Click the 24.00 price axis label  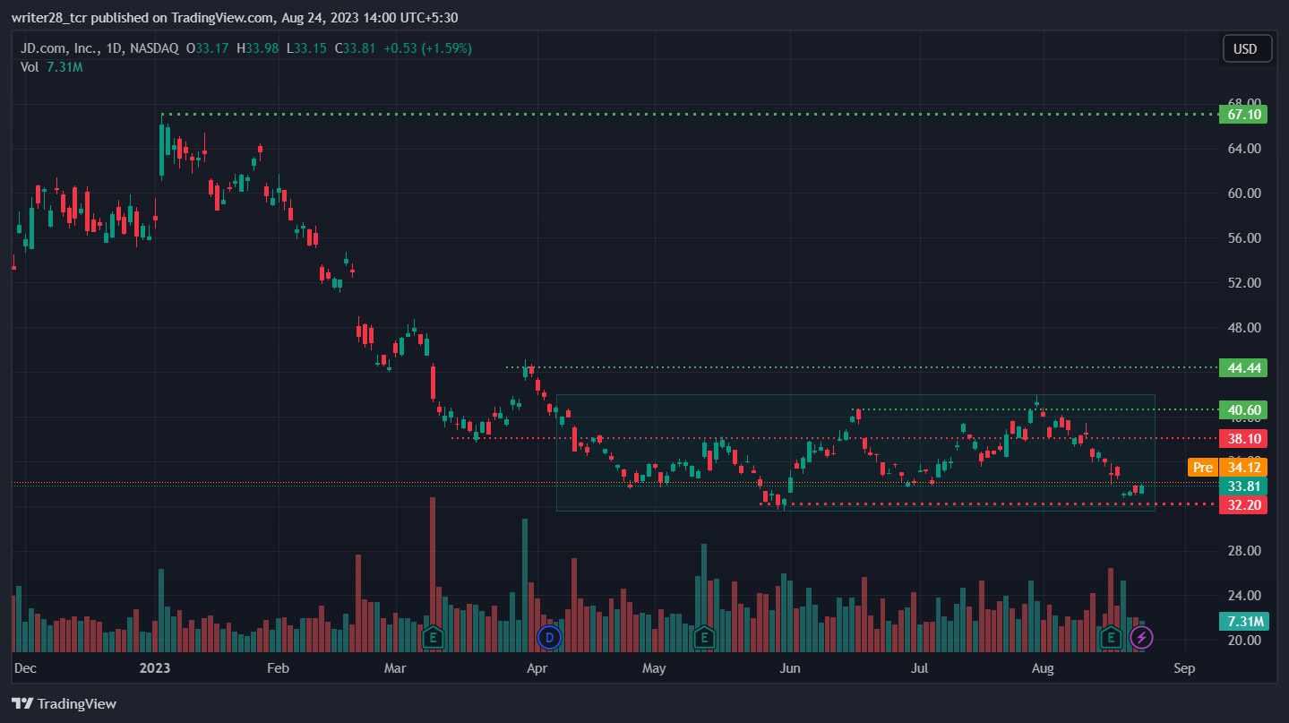tap(1246, 595)
